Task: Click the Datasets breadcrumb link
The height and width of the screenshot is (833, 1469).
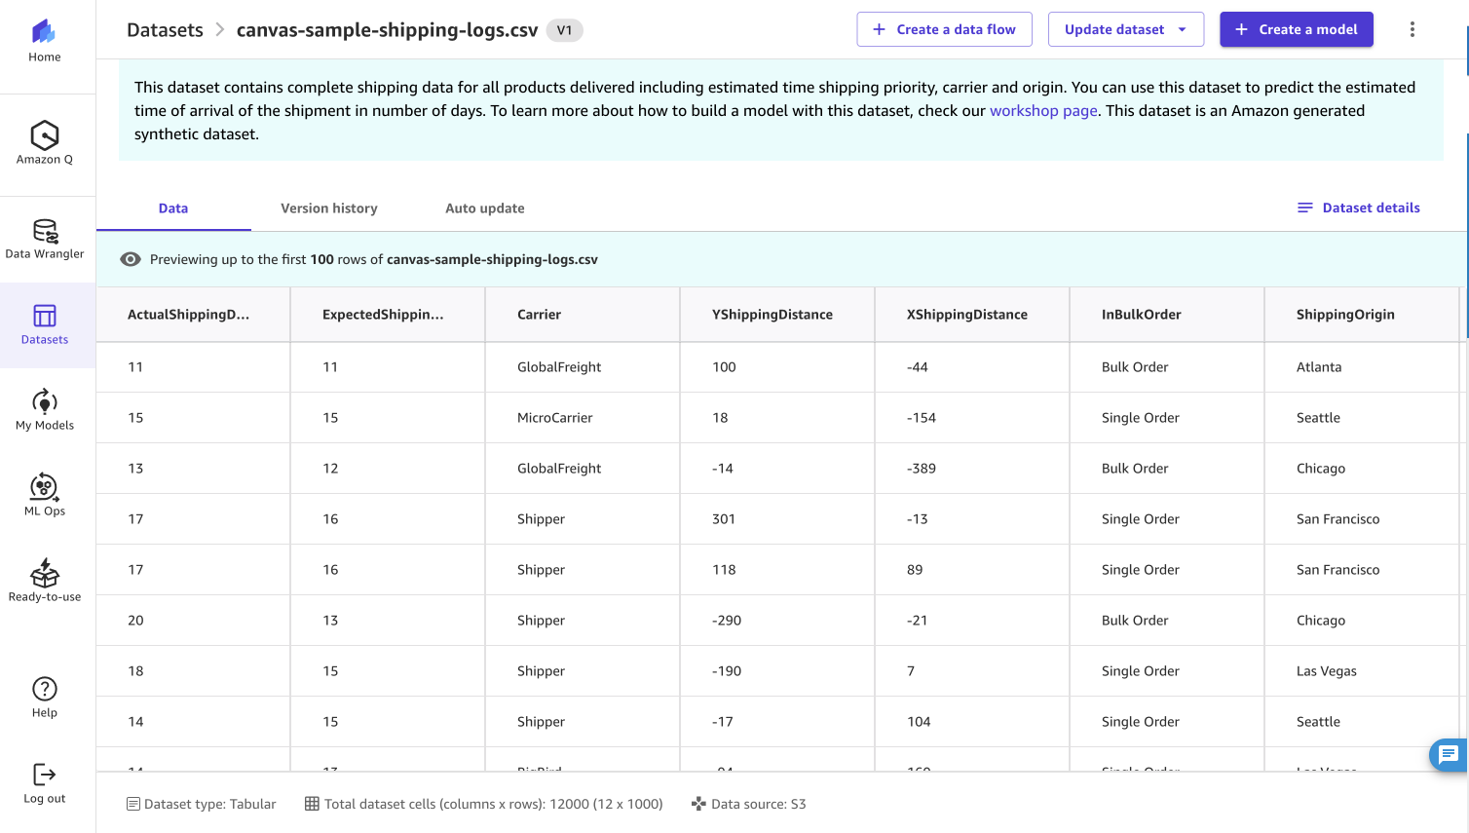Action: [164, 29]
